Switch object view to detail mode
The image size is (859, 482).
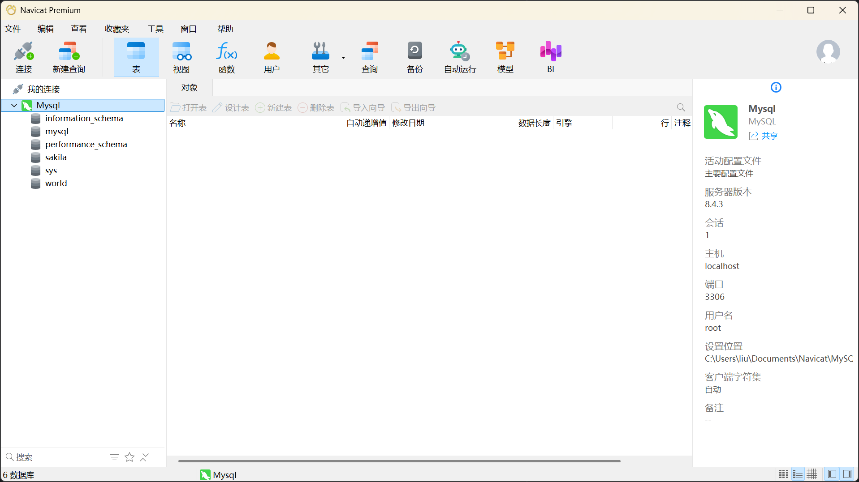pos(812,474)
